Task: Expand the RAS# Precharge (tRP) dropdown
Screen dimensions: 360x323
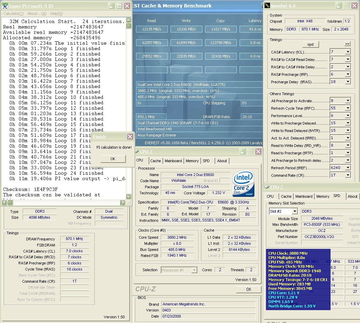Action: click(348, 74)
